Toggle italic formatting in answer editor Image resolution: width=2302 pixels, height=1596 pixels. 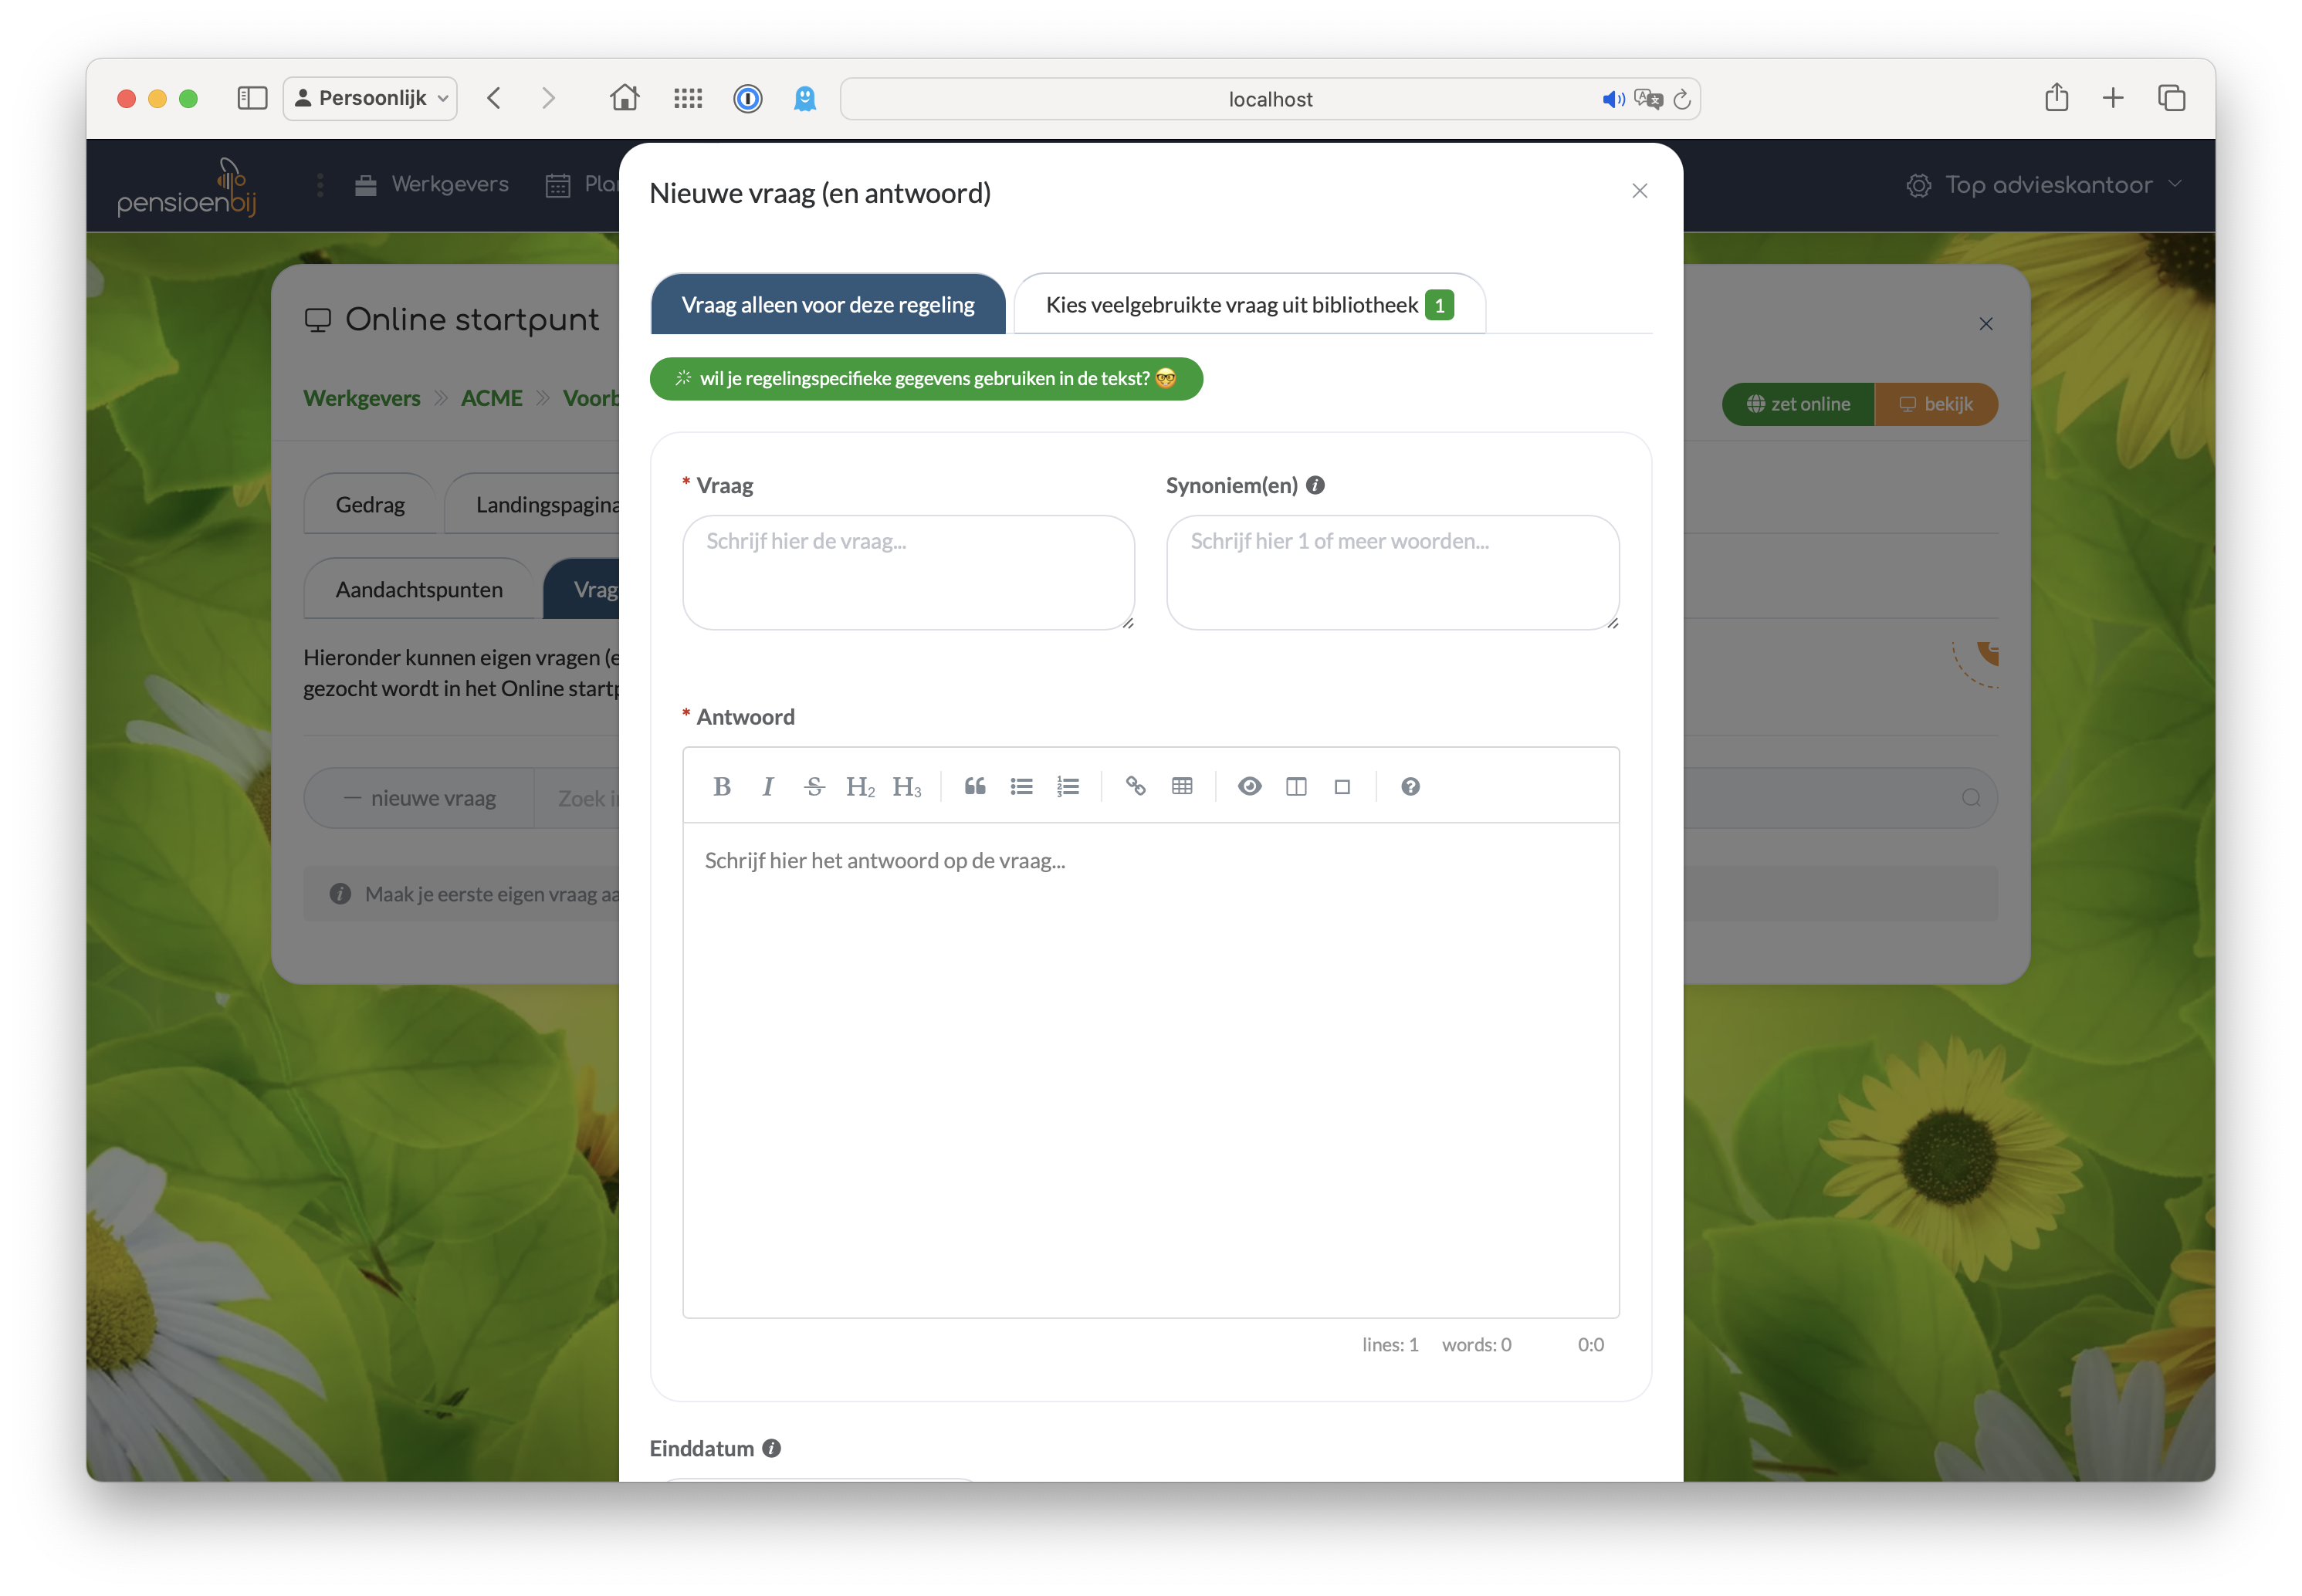[767, 787]
